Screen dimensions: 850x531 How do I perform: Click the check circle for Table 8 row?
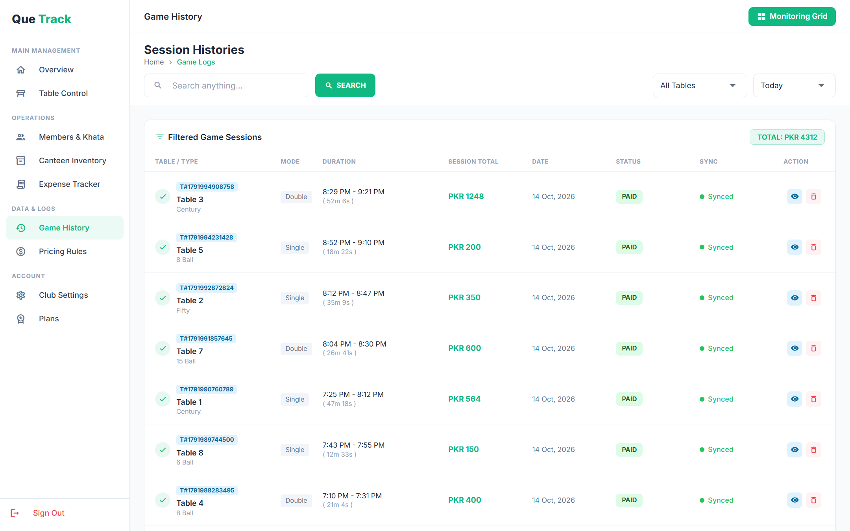(163, 450)
